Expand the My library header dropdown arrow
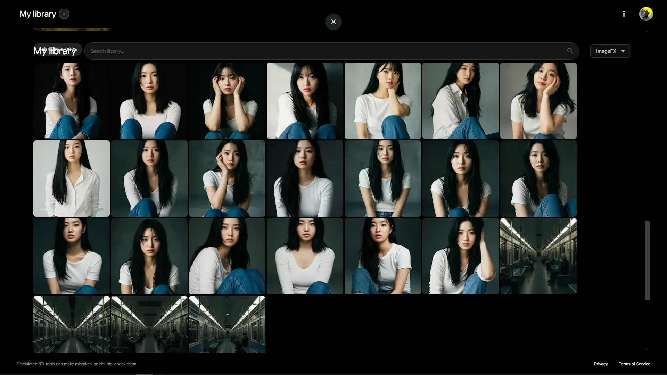 [64, 14]
